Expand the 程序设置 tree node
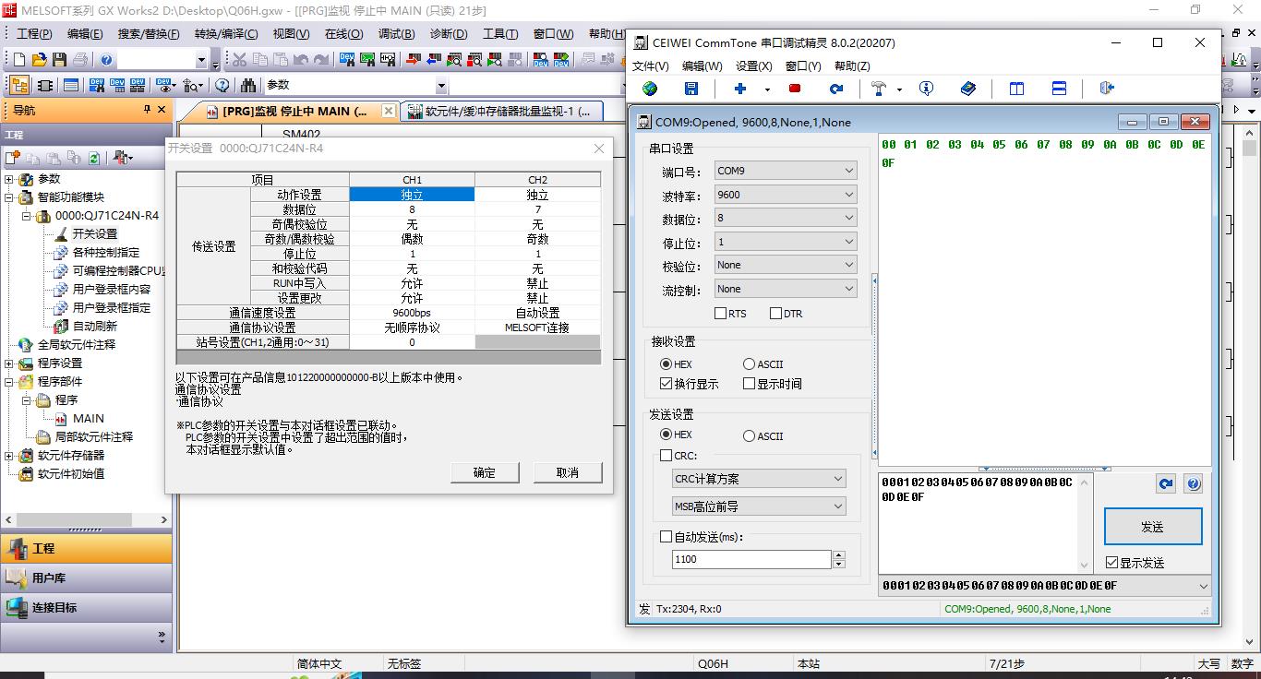 pos(9,363)
